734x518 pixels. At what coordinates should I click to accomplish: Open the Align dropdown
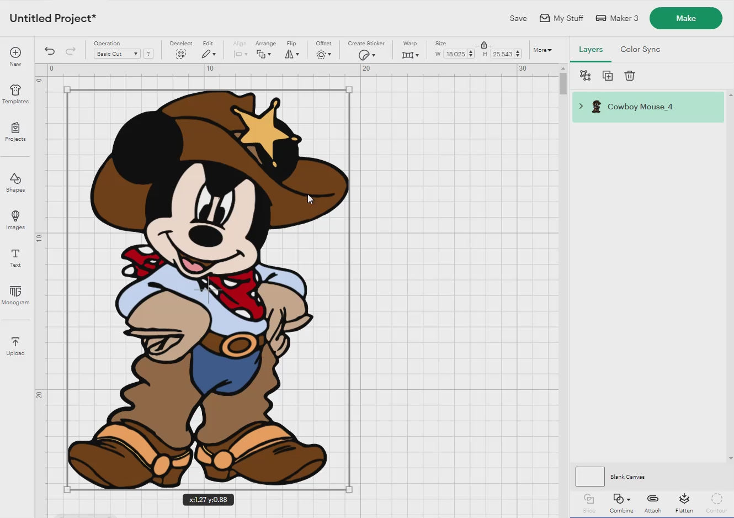[240, 54]
